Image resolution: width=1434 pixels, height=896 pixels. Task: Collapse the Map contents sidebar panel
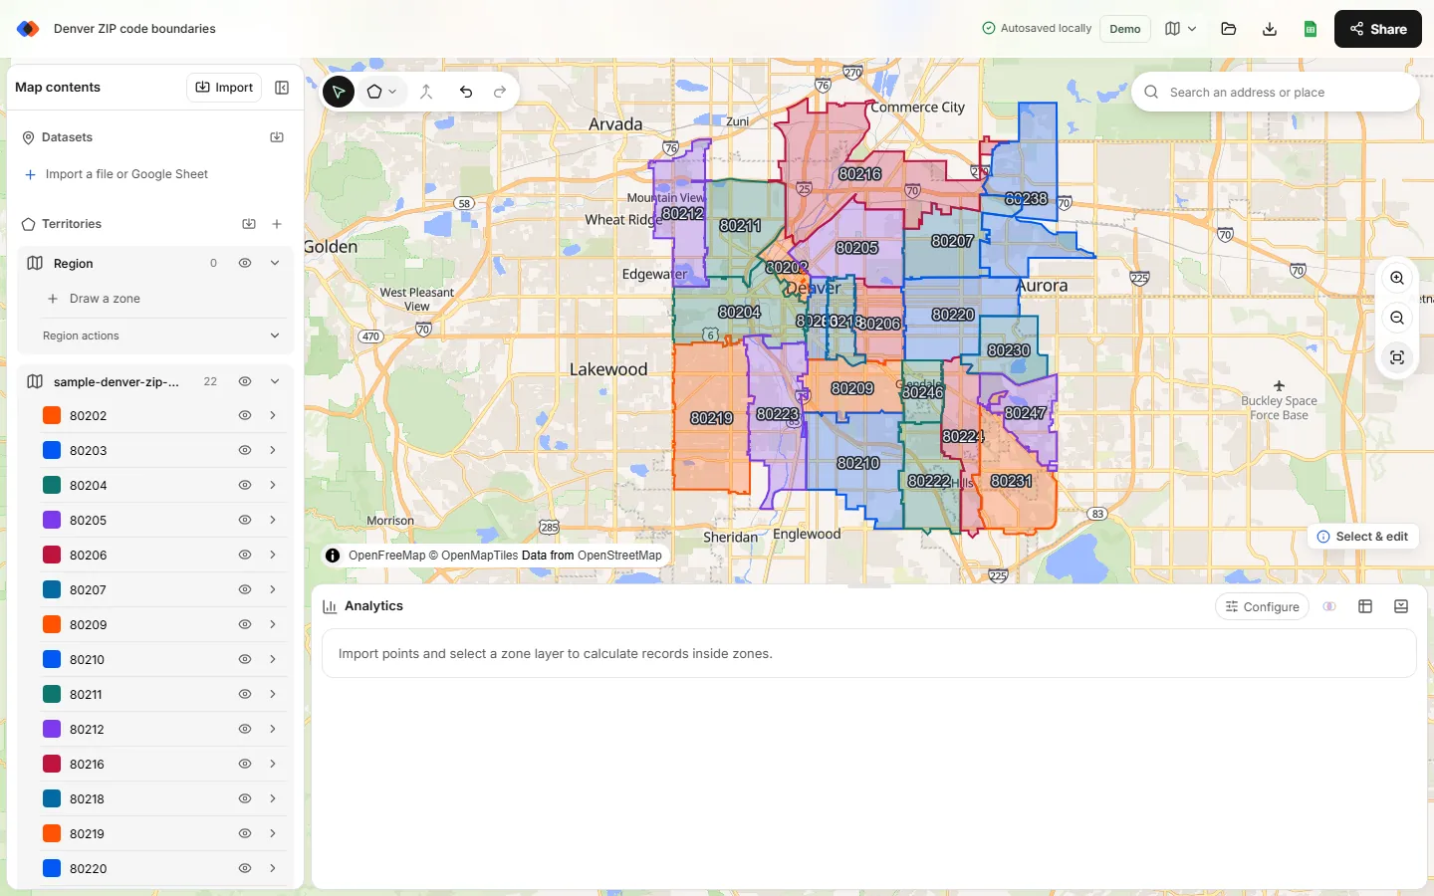point(282,88)
